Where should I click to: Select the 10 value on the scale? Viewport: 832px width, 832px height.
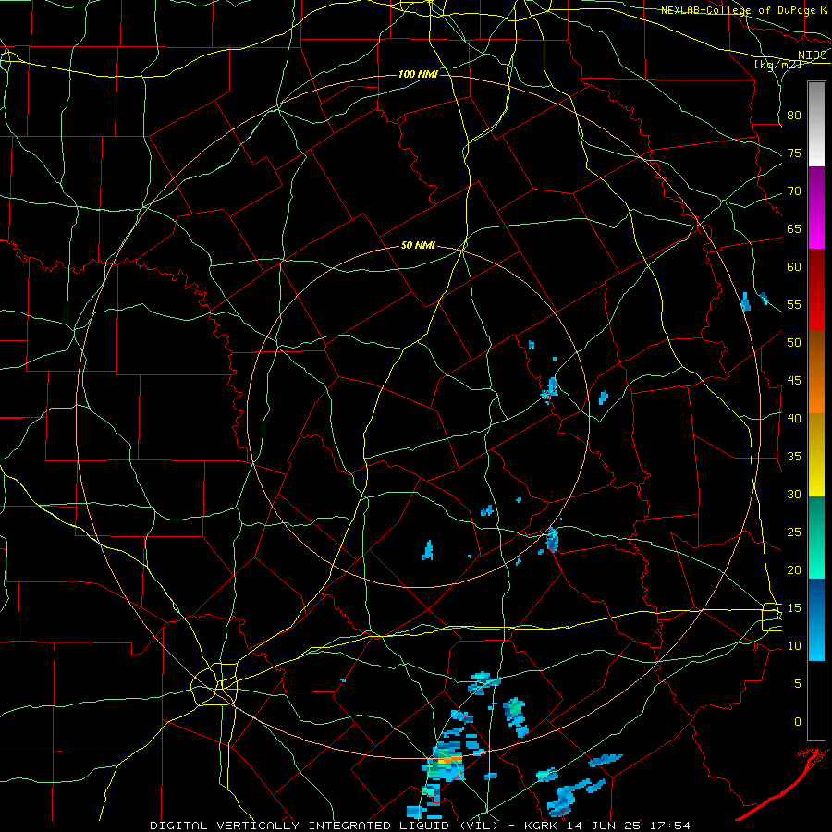[794, 646]
